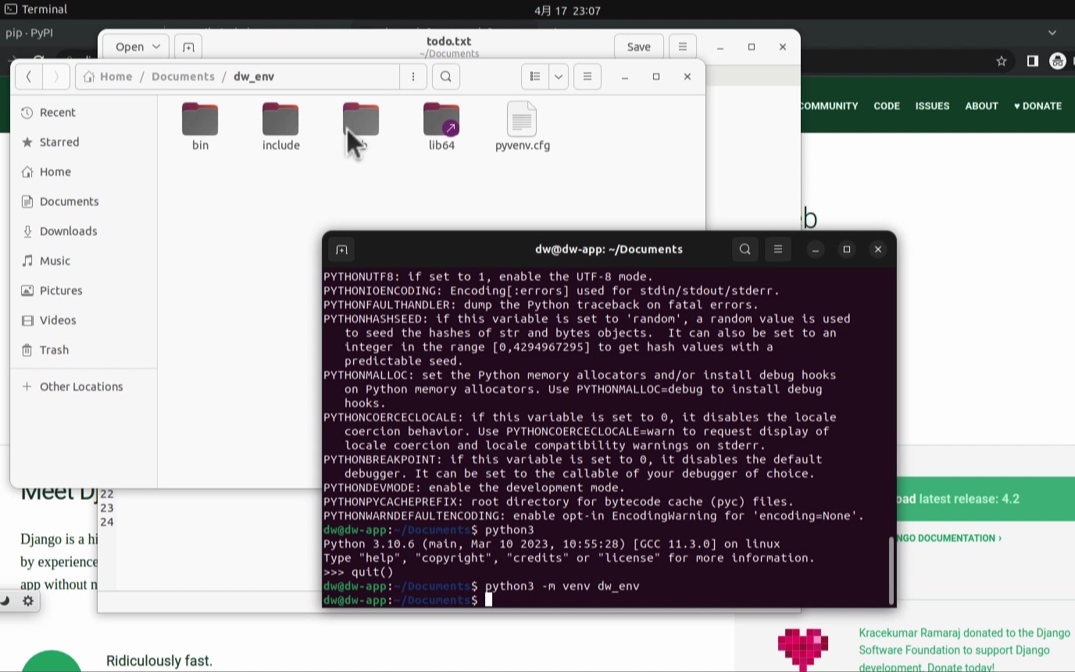Image resolution: width=1075 pixels, height=672 pixels.
Task: Go forward in Files navigation
Action: 55,77
